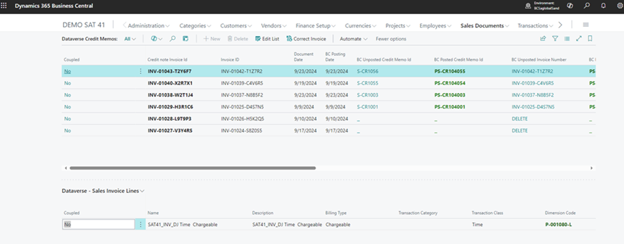Click the horizontal scrollbar's right arrow
Screen dimensions: 624x244
pos(591,168)
